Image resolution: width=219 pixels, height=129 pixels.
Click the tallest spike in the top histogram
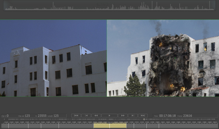210,5
